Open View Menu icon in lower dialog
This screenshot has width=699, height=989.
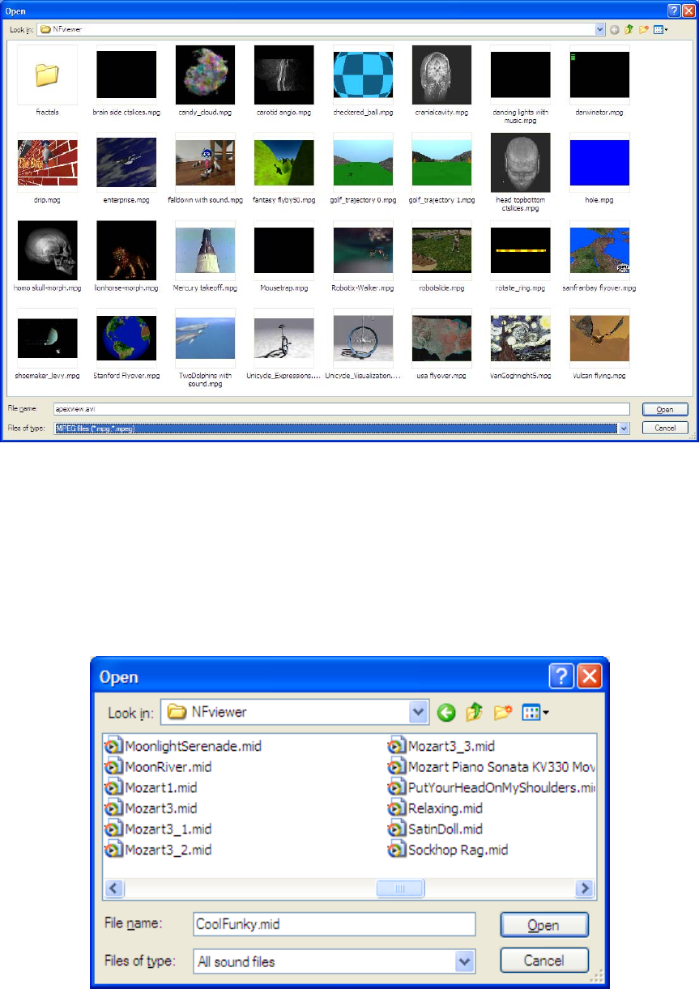click(535, 713)
